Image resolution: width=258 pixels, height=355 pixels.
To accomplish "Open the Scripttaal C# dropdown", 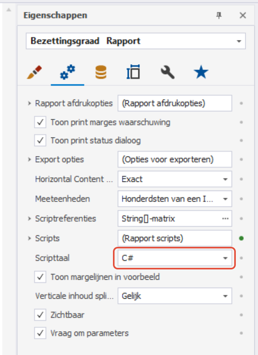I will tap(175, 258).
